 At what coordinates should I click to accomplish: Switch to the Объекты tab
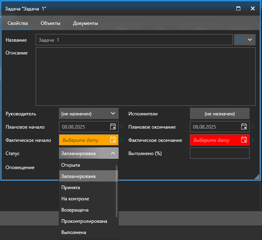tap(50, 23)
